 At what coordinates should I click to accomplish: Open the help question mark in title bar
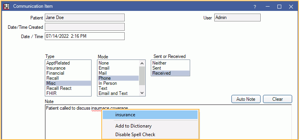(255, 7)
